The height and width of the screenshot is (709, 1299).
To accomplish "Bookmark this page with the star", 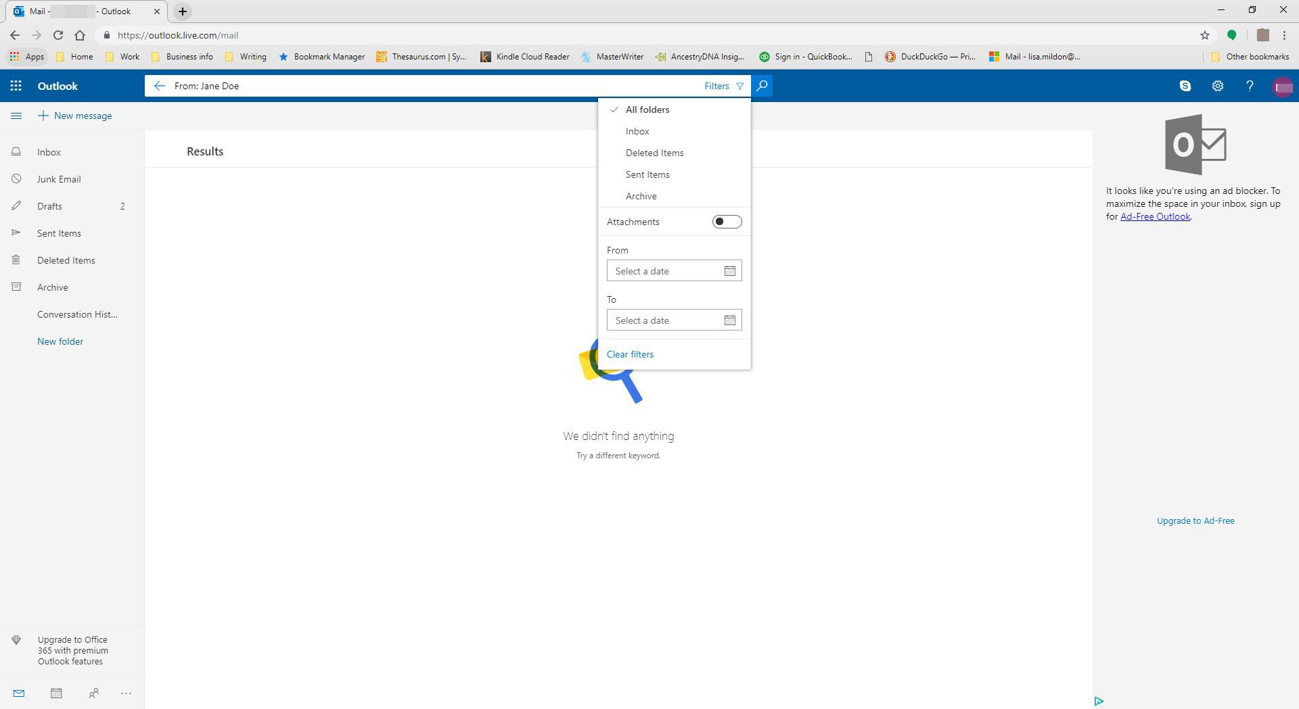I will point(1204,35).
